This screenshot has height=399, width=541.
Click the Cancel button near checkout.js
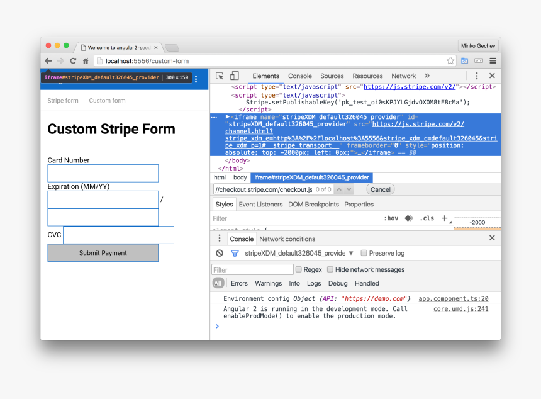(x=380, y=189)
